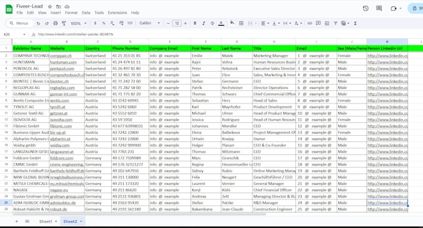Open the zoom 100% dropdown
423x228 pixels.
[78, 24]
